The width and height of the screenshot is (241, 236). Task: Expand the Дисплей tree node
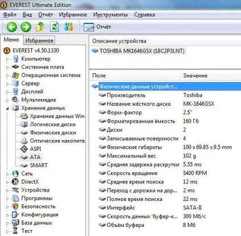7,92
